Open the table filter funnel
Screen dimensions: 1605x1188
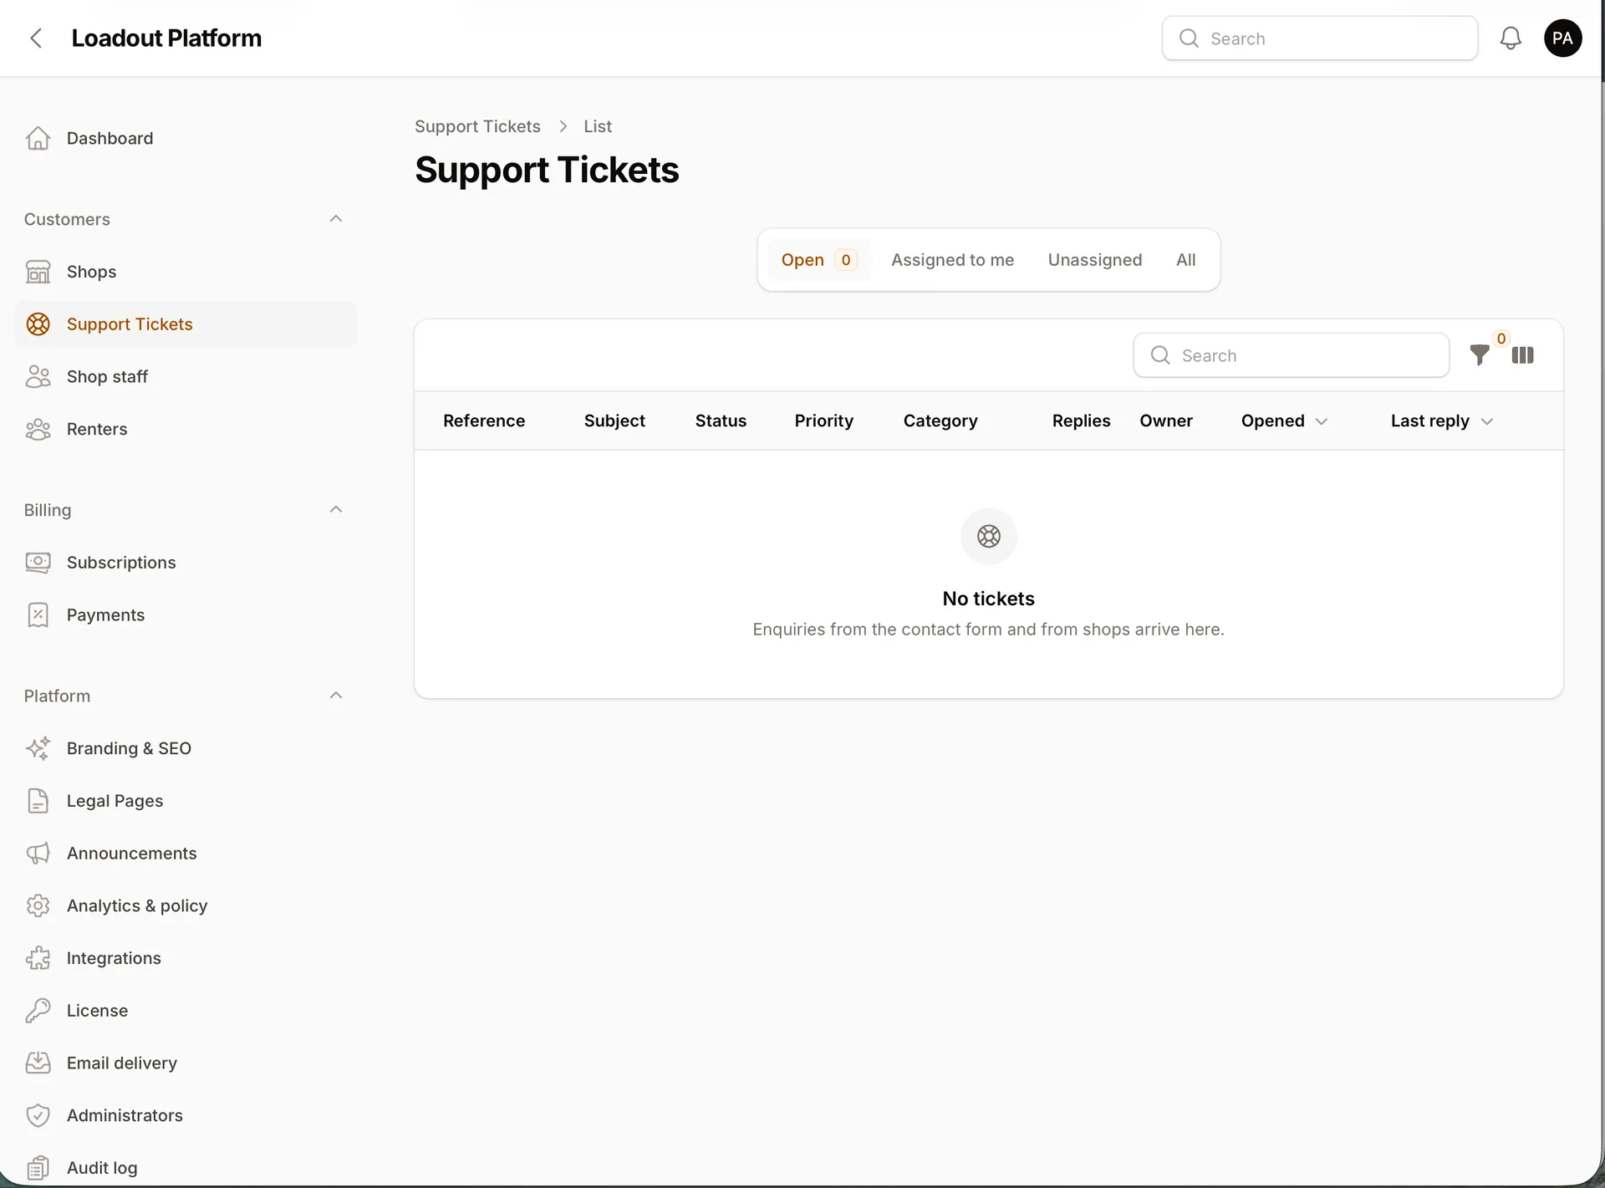[1480, 355]
